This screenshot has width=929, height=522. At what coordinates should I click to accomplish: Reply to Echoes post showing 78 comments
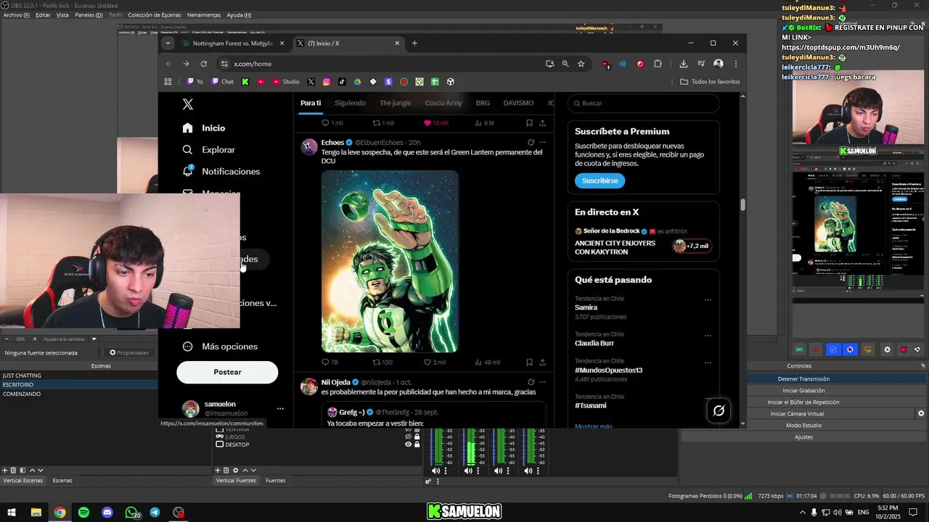(x=330, y=362)
